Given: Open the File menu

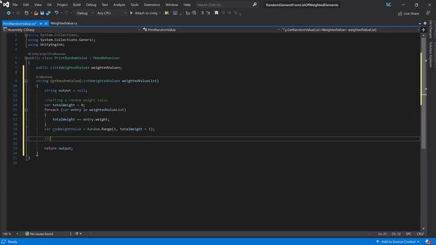Looking at the screenshot, I should [15, 5].
